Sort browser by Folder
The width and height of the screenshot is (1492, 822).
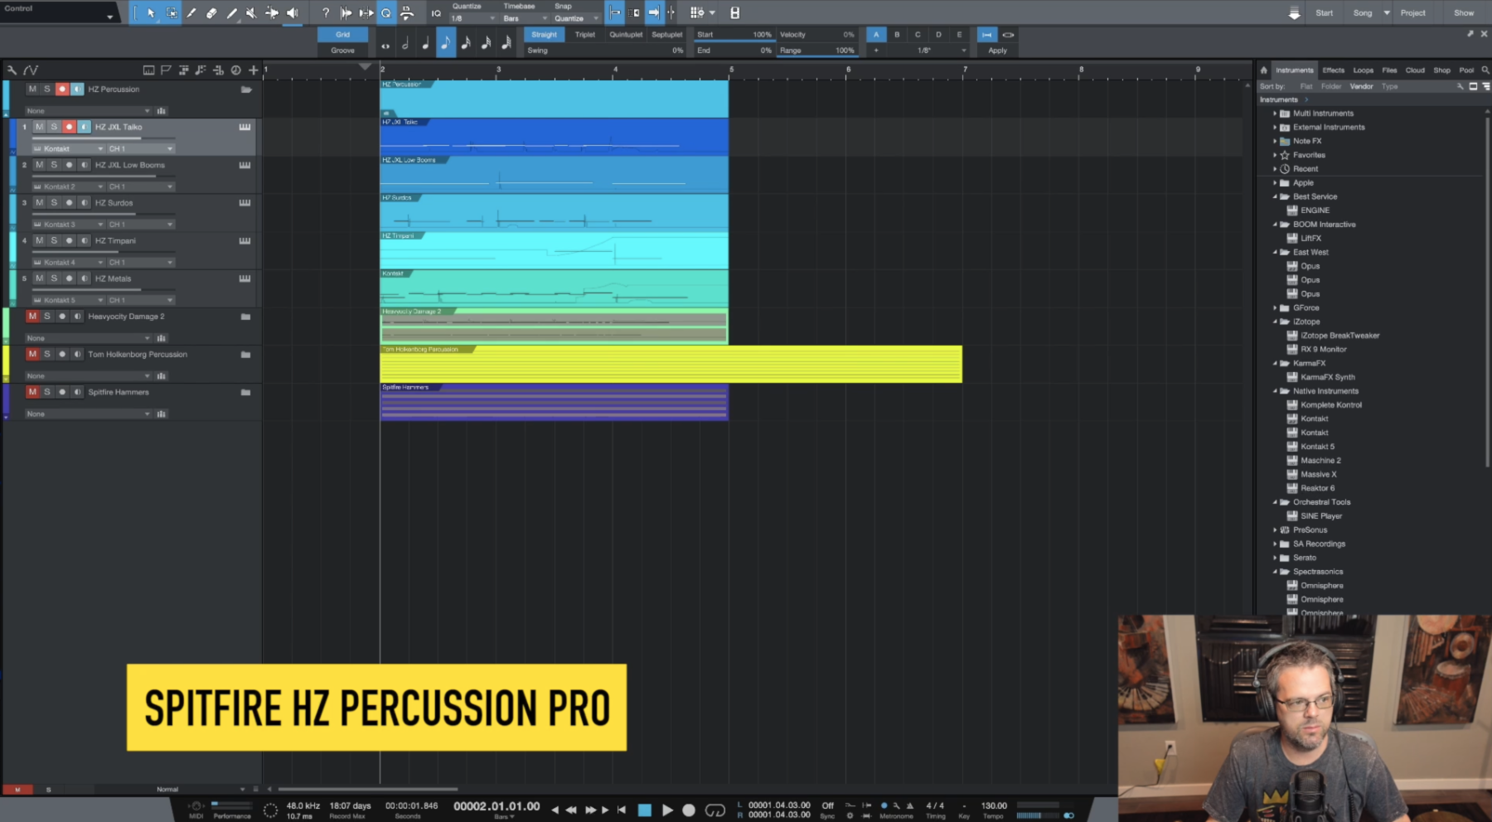click(x=1331, y=86)
